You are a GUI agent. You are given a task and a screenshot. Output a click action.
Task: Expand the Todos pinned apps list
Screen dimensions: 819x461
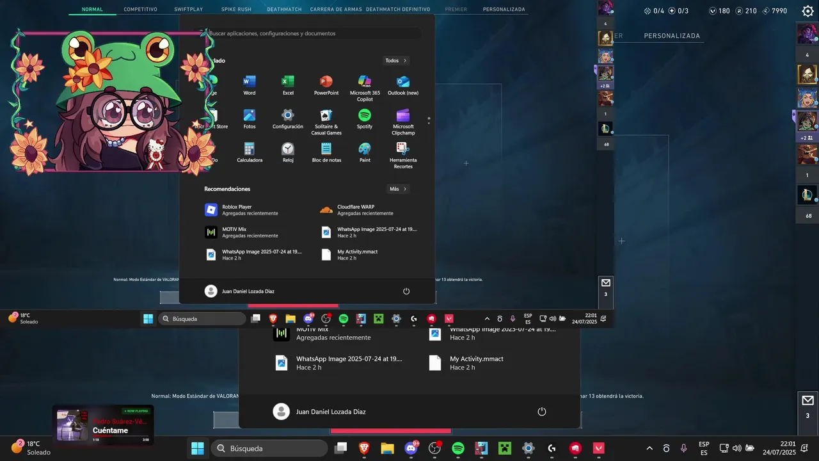coord(396,61)
